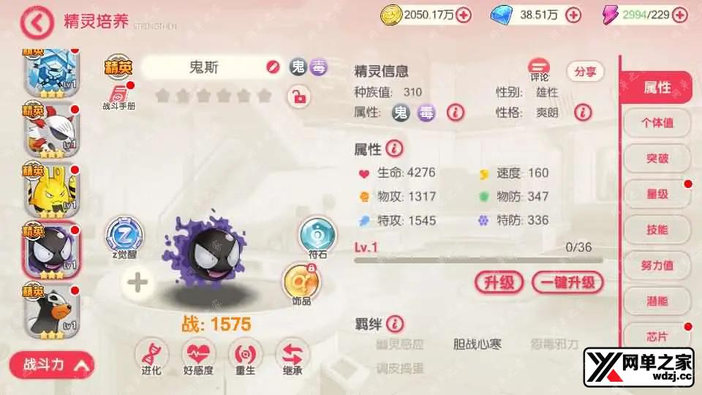The image size is (702, 395).
Task: Open the 进化 evolution icon
Action: 151,358
